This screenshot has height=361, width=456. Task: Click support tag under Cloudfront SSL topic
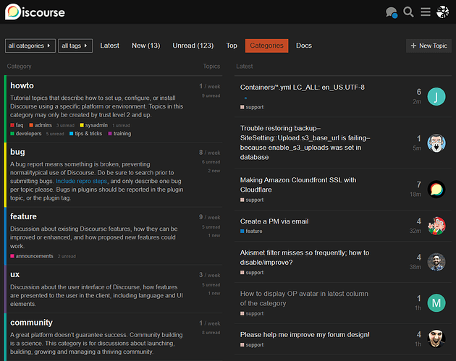coord(252,200)
